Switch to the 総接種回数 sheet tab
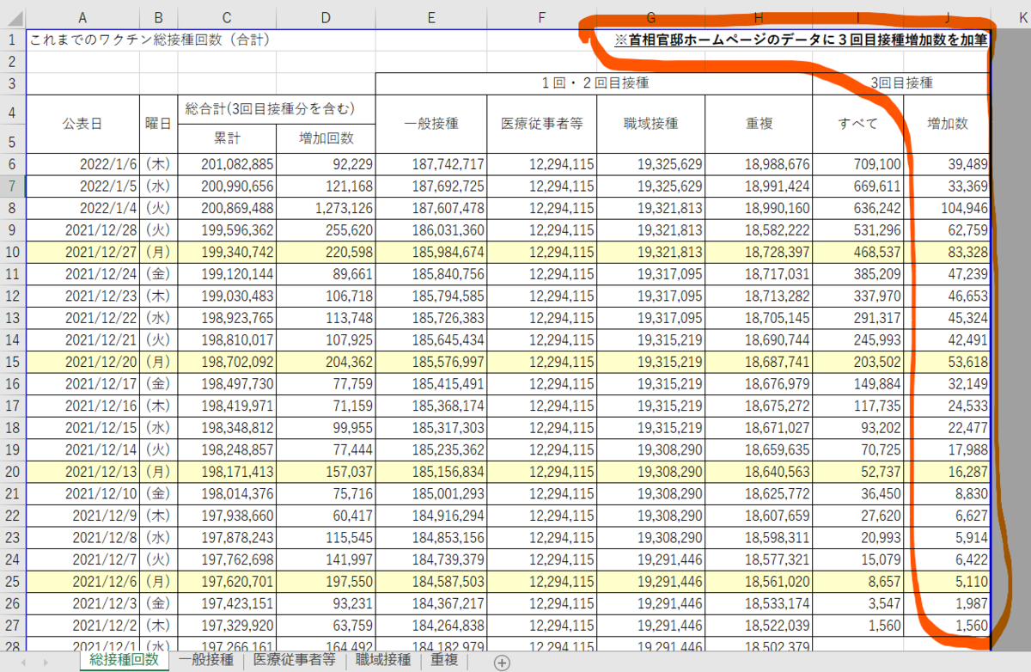This screenshot has width=1031, height=672. pyautogui.click(x=124, y=660)
